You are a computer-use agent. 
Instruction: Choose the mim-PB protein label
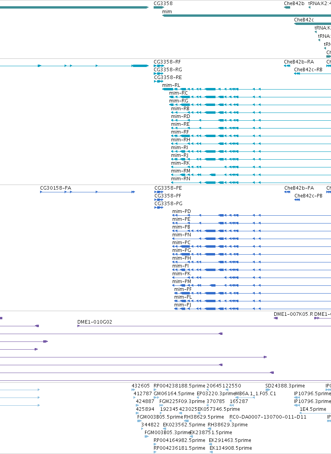[181, 227]
